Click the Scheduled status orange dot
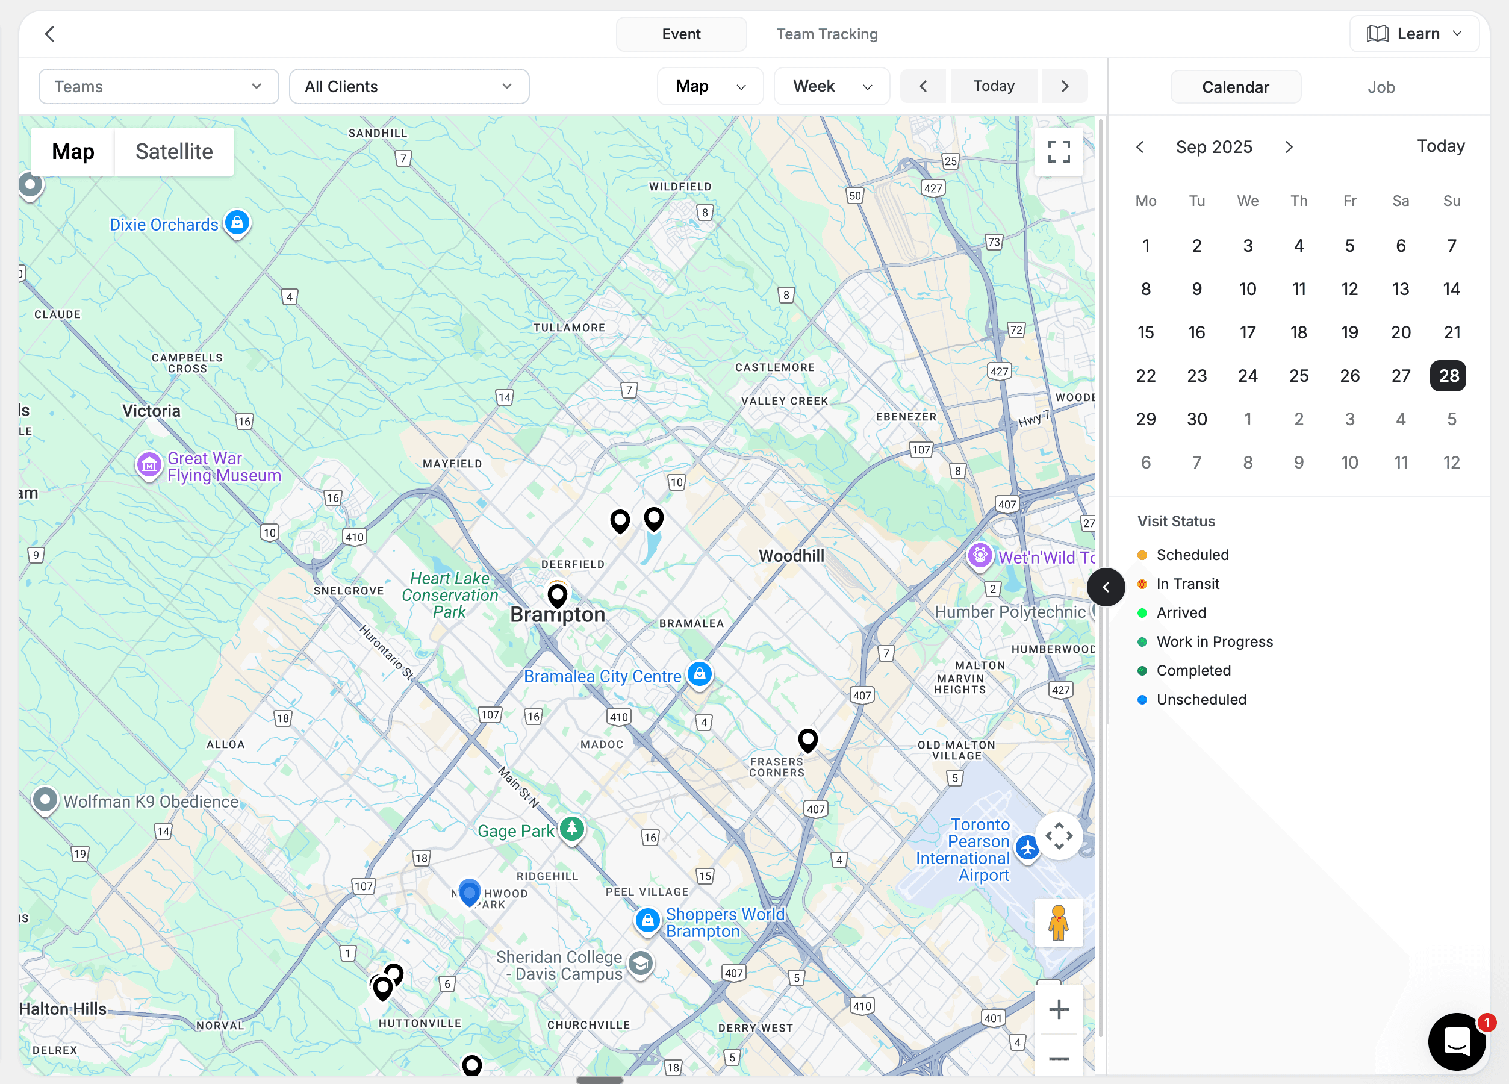1509x1084 pixels. (1142, 555)
